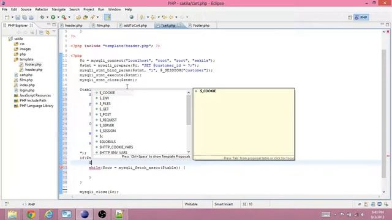Click the Previous Annotation arrow icon

[153, 17]
